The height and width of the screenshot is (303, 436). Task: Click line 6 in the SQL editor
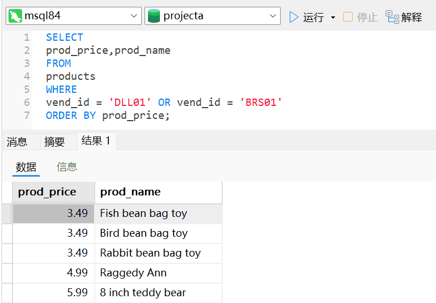point(164,103)
